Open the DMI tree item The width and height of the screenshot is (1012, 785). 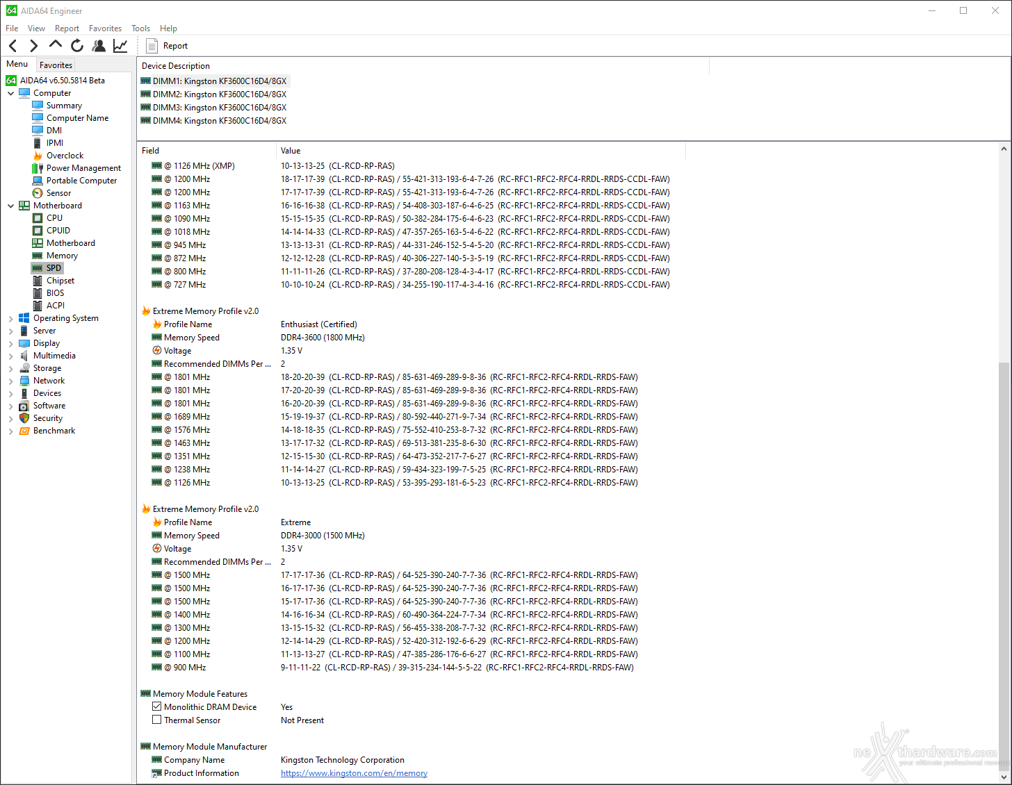[54, 131]
